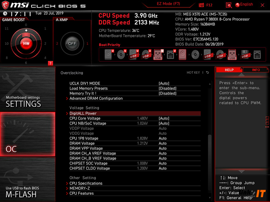Click the bottom handle of the help panel
The width and height of the screenshot is (270, 202).
241,171
